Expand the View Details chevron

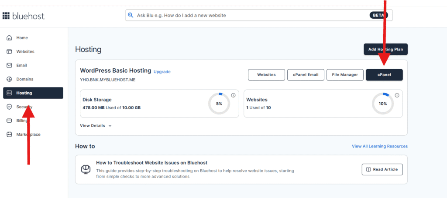coord(110,126)
